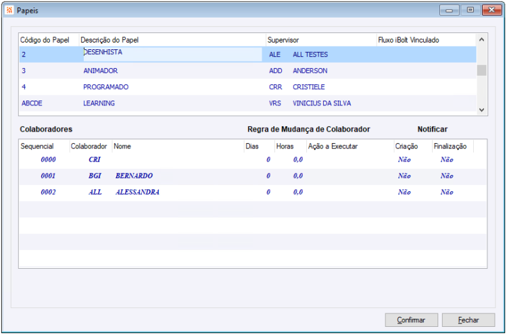Click the Código do Papel column header
Viewport: 507px width, 335px height.
click(49, 40)
